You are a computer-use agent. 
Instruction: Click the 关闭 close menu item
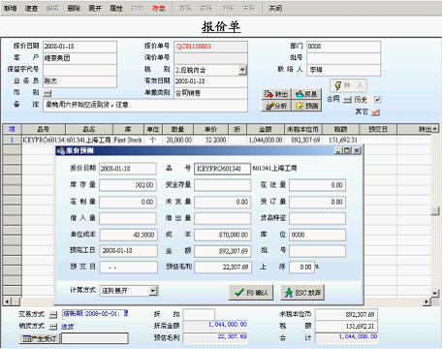pyautogui.click(x=275, y=8)
